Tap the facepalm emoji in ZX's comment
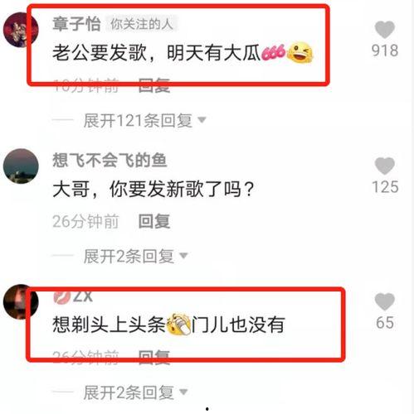Screen dimensions: 414x414 click(179, 325)
